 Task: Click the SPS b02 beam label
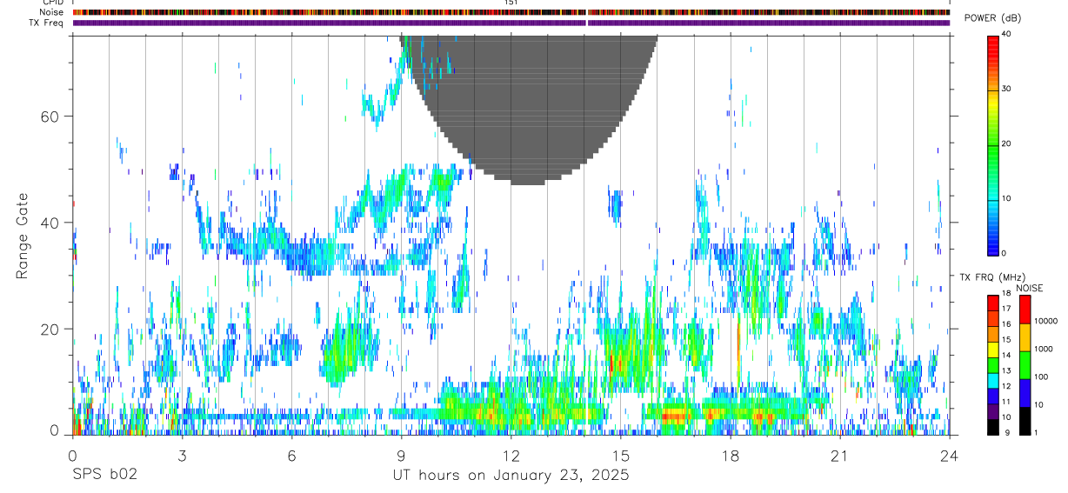[x=103, y=476]
